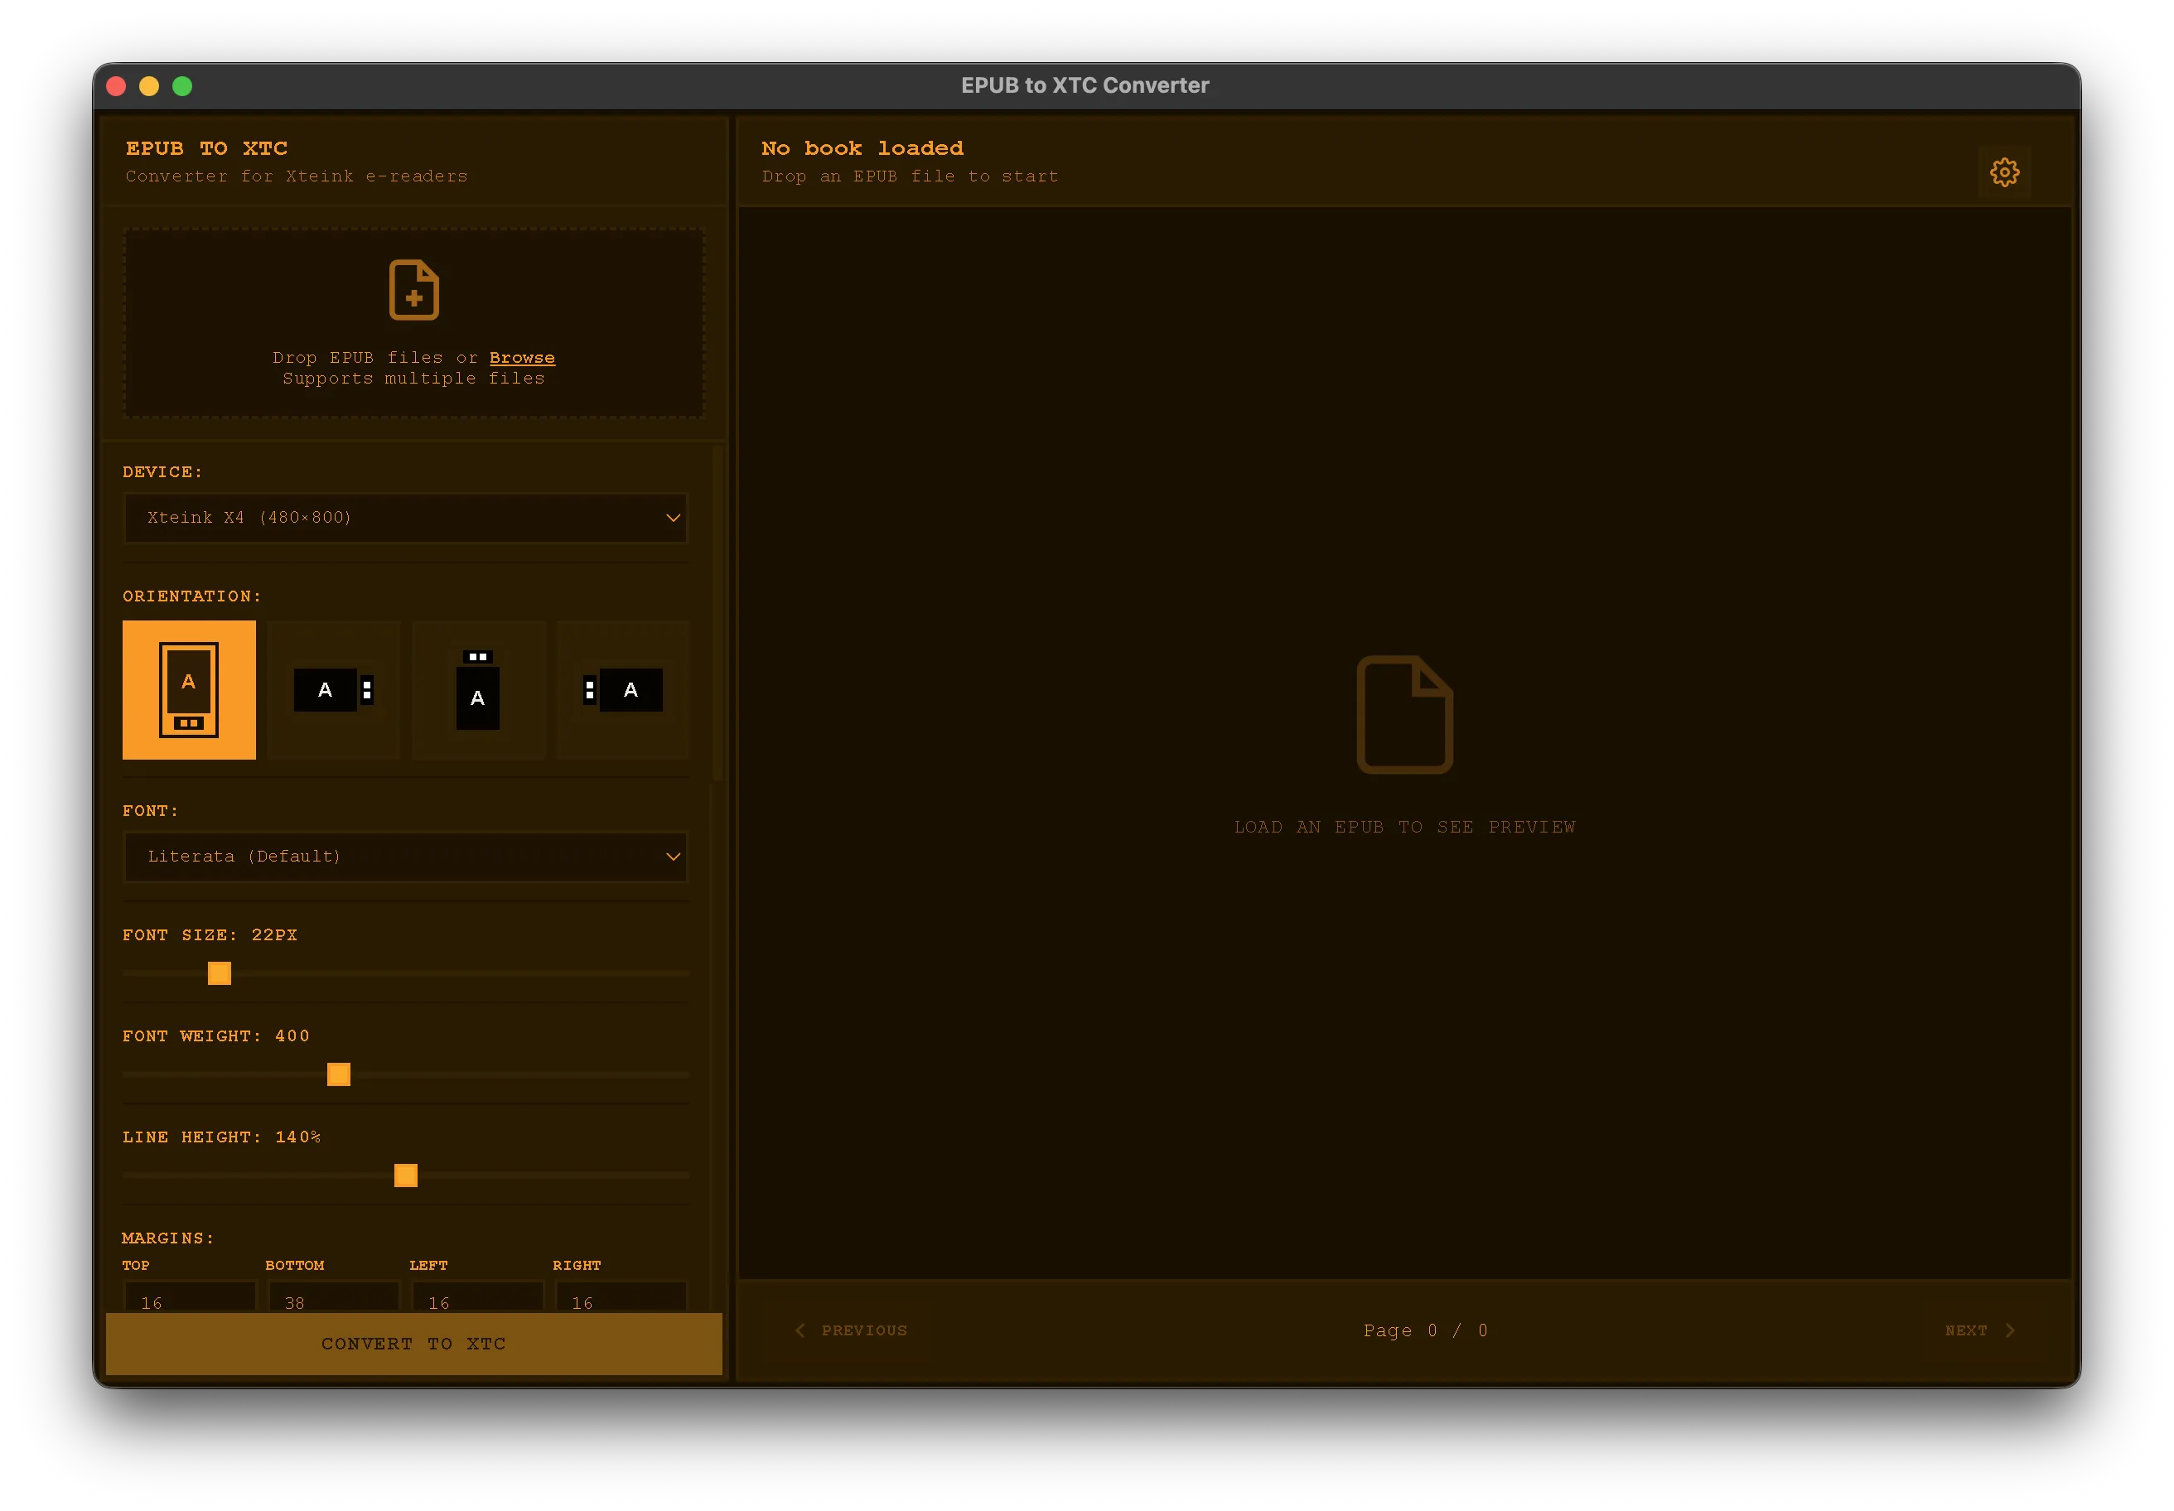Open the Font dropdown showing Literata (Default)
Image resolution: width=2174 pixels, height=1511 pixels.
click(405, 857)
